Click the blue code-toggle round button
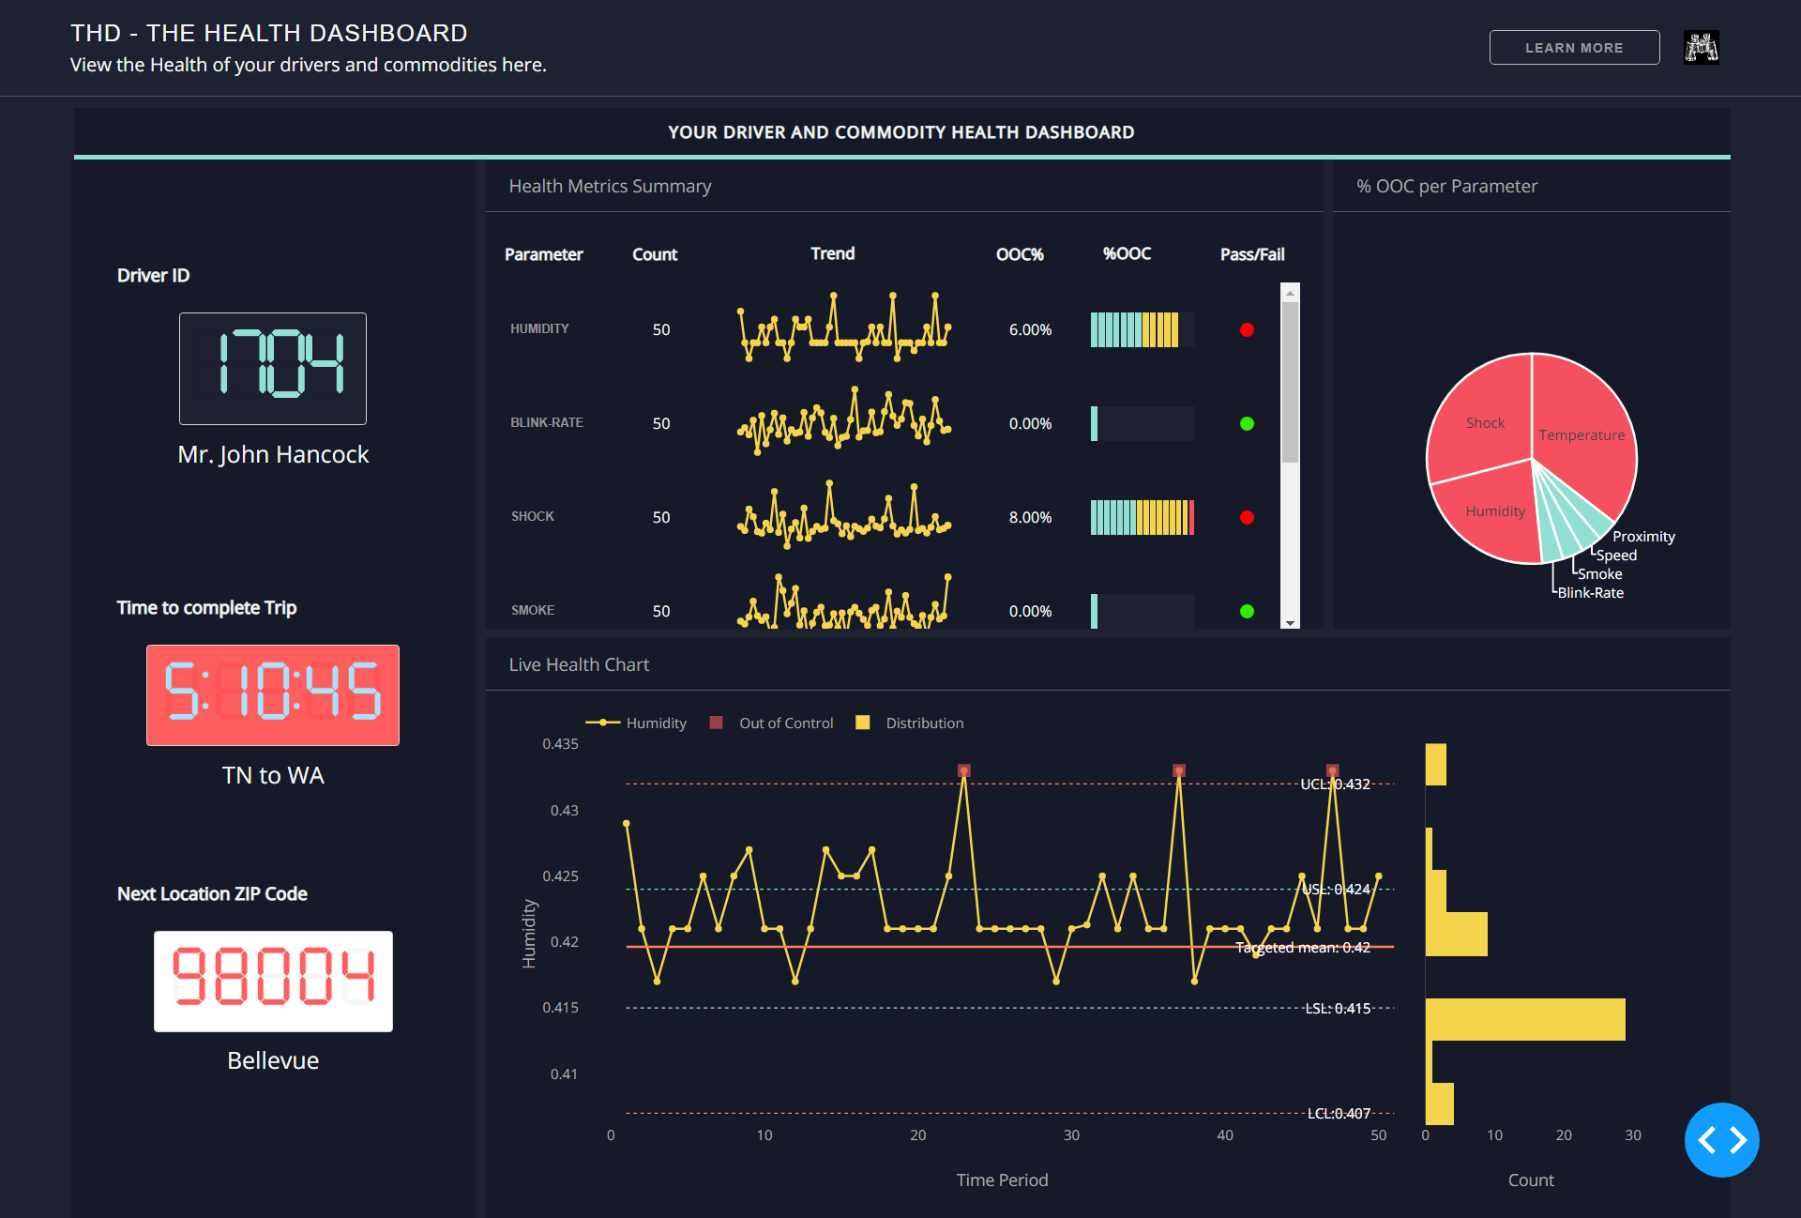Screen dimensions: 1801x1218 pyautogui.click(x=1721, y=1139)
